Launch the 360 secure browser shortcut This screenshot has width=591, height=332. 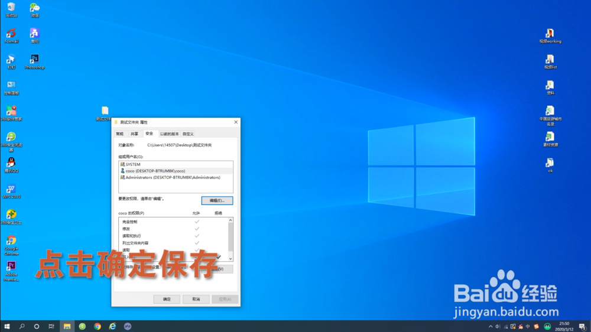click(x=11, y=141)
